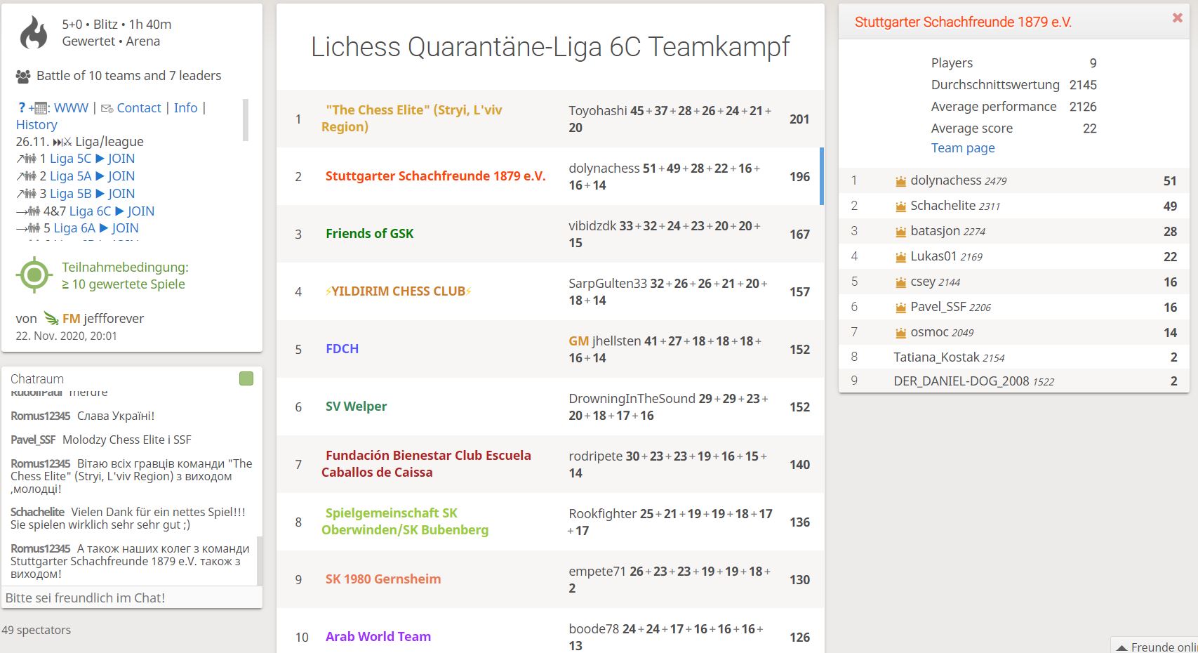Open the Liga 6A link

pos(74,228)
